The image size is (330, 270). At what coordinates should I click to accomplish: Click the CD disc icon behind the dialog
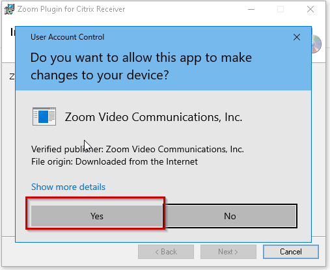(x=316, y=44)
